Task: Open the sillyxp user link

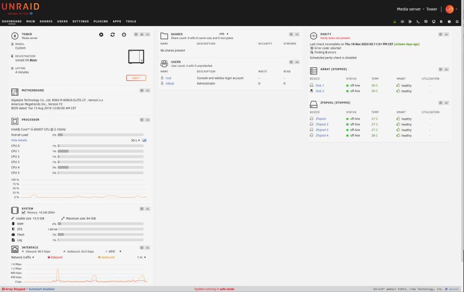Action: (170, 84)
